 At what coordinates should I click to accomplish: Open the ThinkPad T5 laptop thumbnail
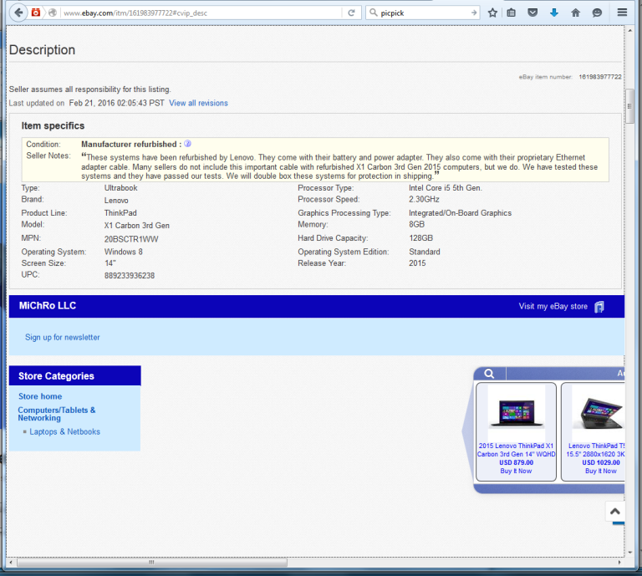point(599,412)
